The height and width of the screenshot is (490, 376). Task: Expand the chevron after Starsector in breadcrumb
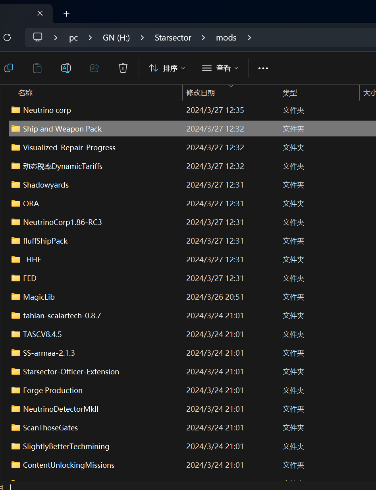204,38
